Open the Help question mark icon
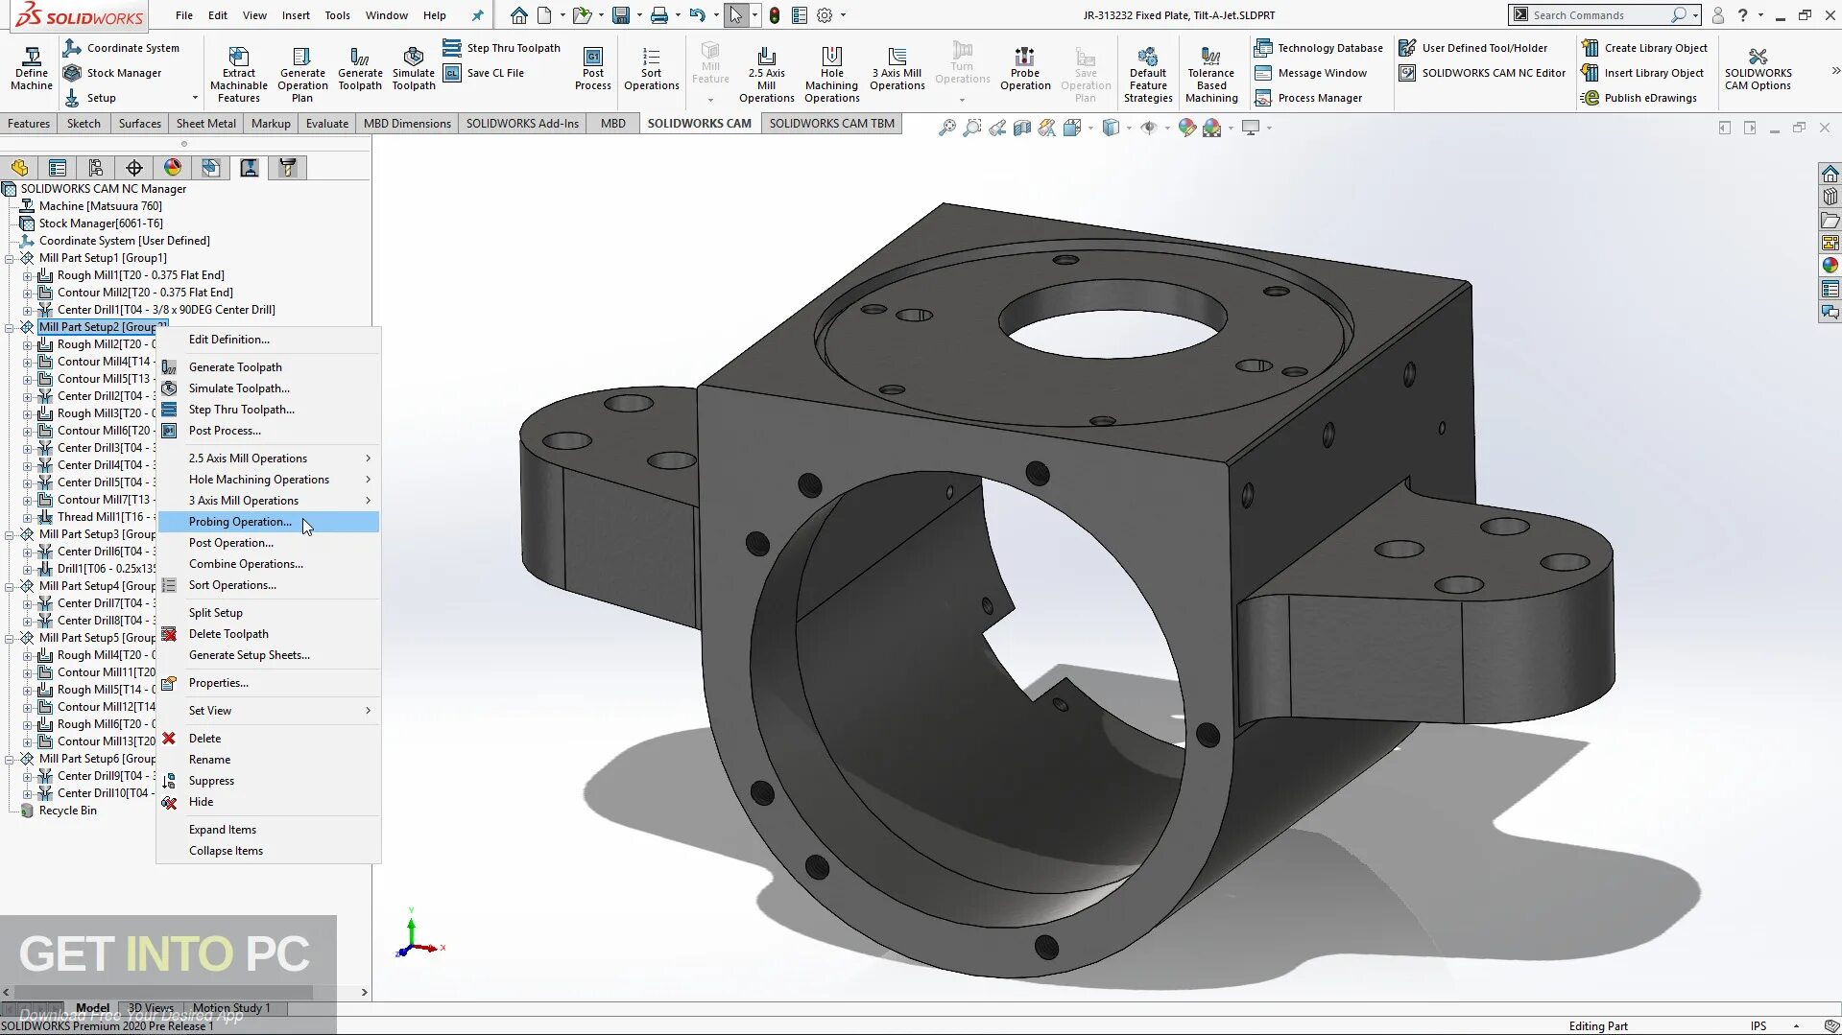This screenshot has width=1842, height=1035. pyautogui.click(x=1742, y=15)
